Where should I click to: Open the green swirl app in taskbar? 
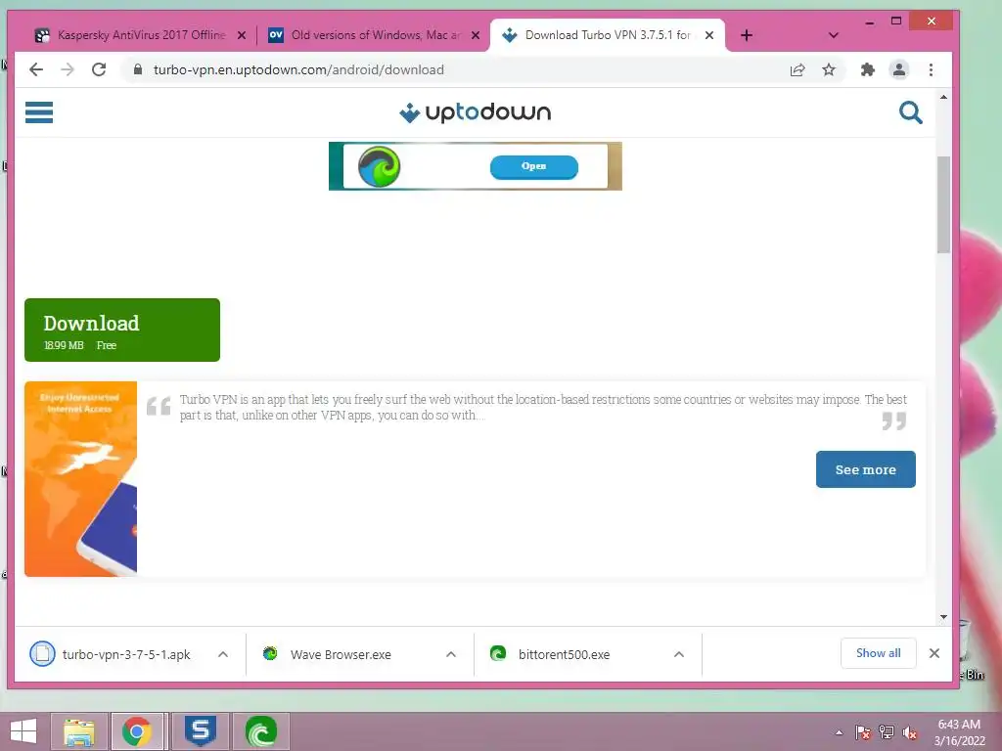click(260, 731)
